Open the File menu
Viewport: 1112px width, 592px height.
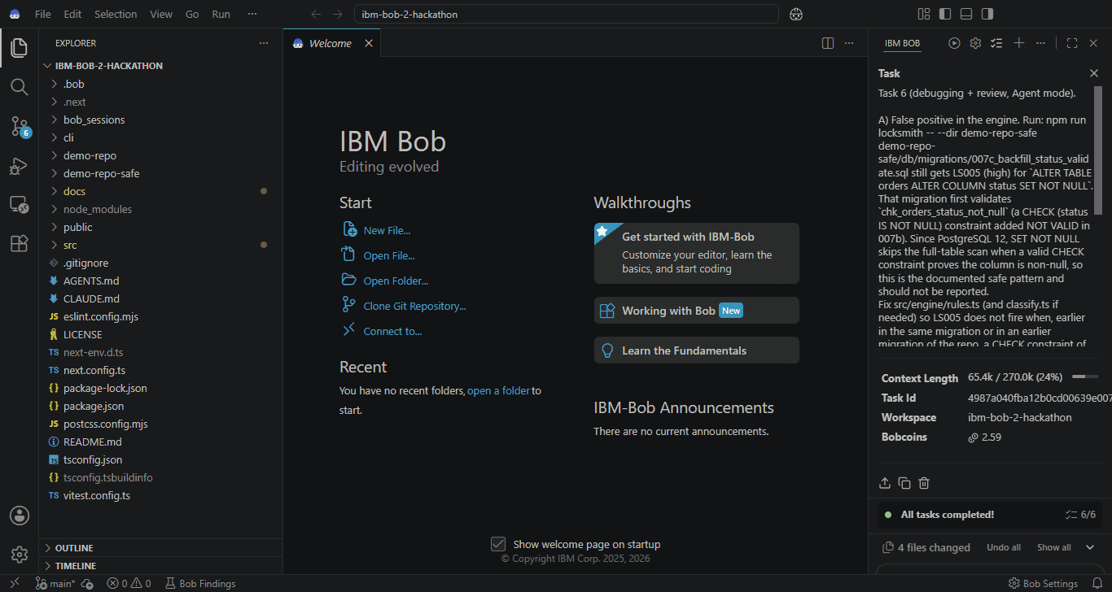(x=43, y=14)
